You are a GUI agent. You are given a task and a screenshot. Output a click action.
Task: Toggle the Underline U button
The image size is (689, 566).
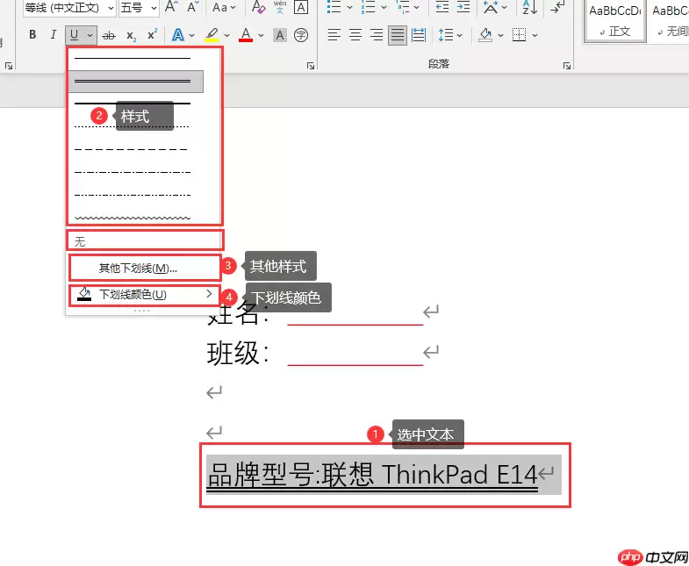[x=74, y=35]
